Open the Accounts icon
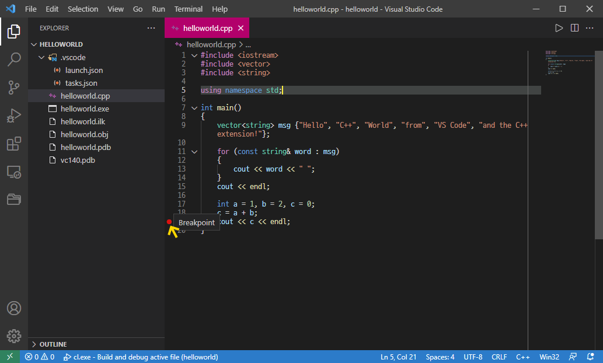The width and height of the screenshot is (603, 363). pos(14,308)
